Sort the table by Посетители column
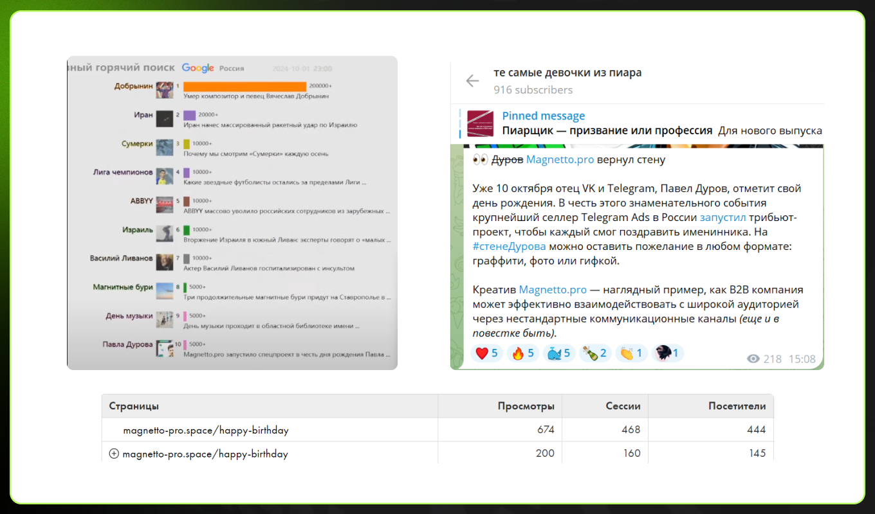 pyautogui.click(x=737, y=406)
